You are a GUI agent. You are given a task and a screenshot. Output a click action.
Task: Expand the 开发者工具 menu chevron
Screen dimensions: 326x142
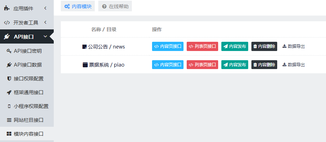click(45, 22)
